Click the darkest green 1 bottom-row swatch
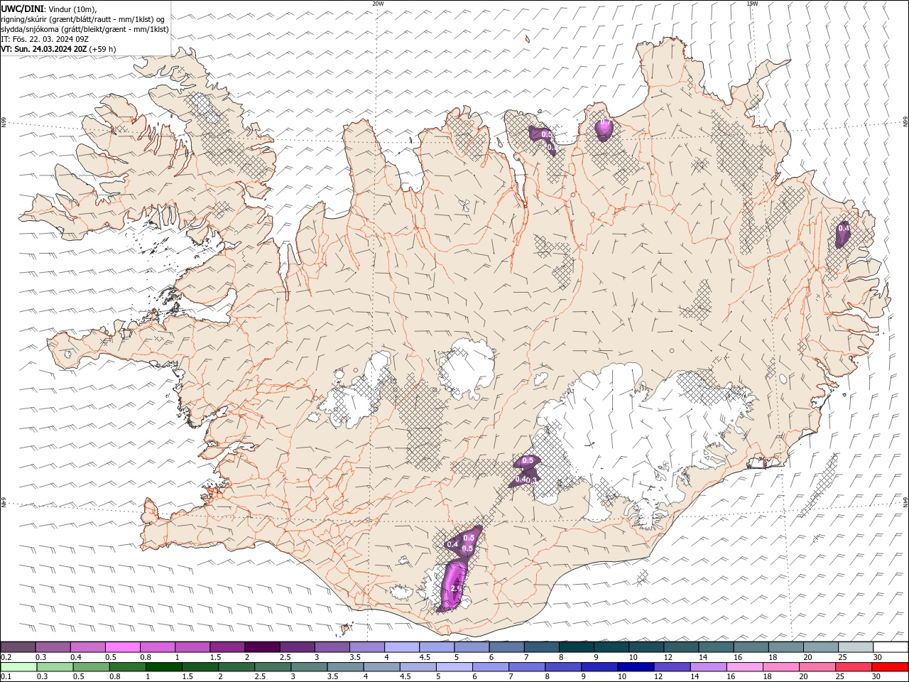This screenshot has height=682, width=909. pyautogui.click(x=163, y=667)
